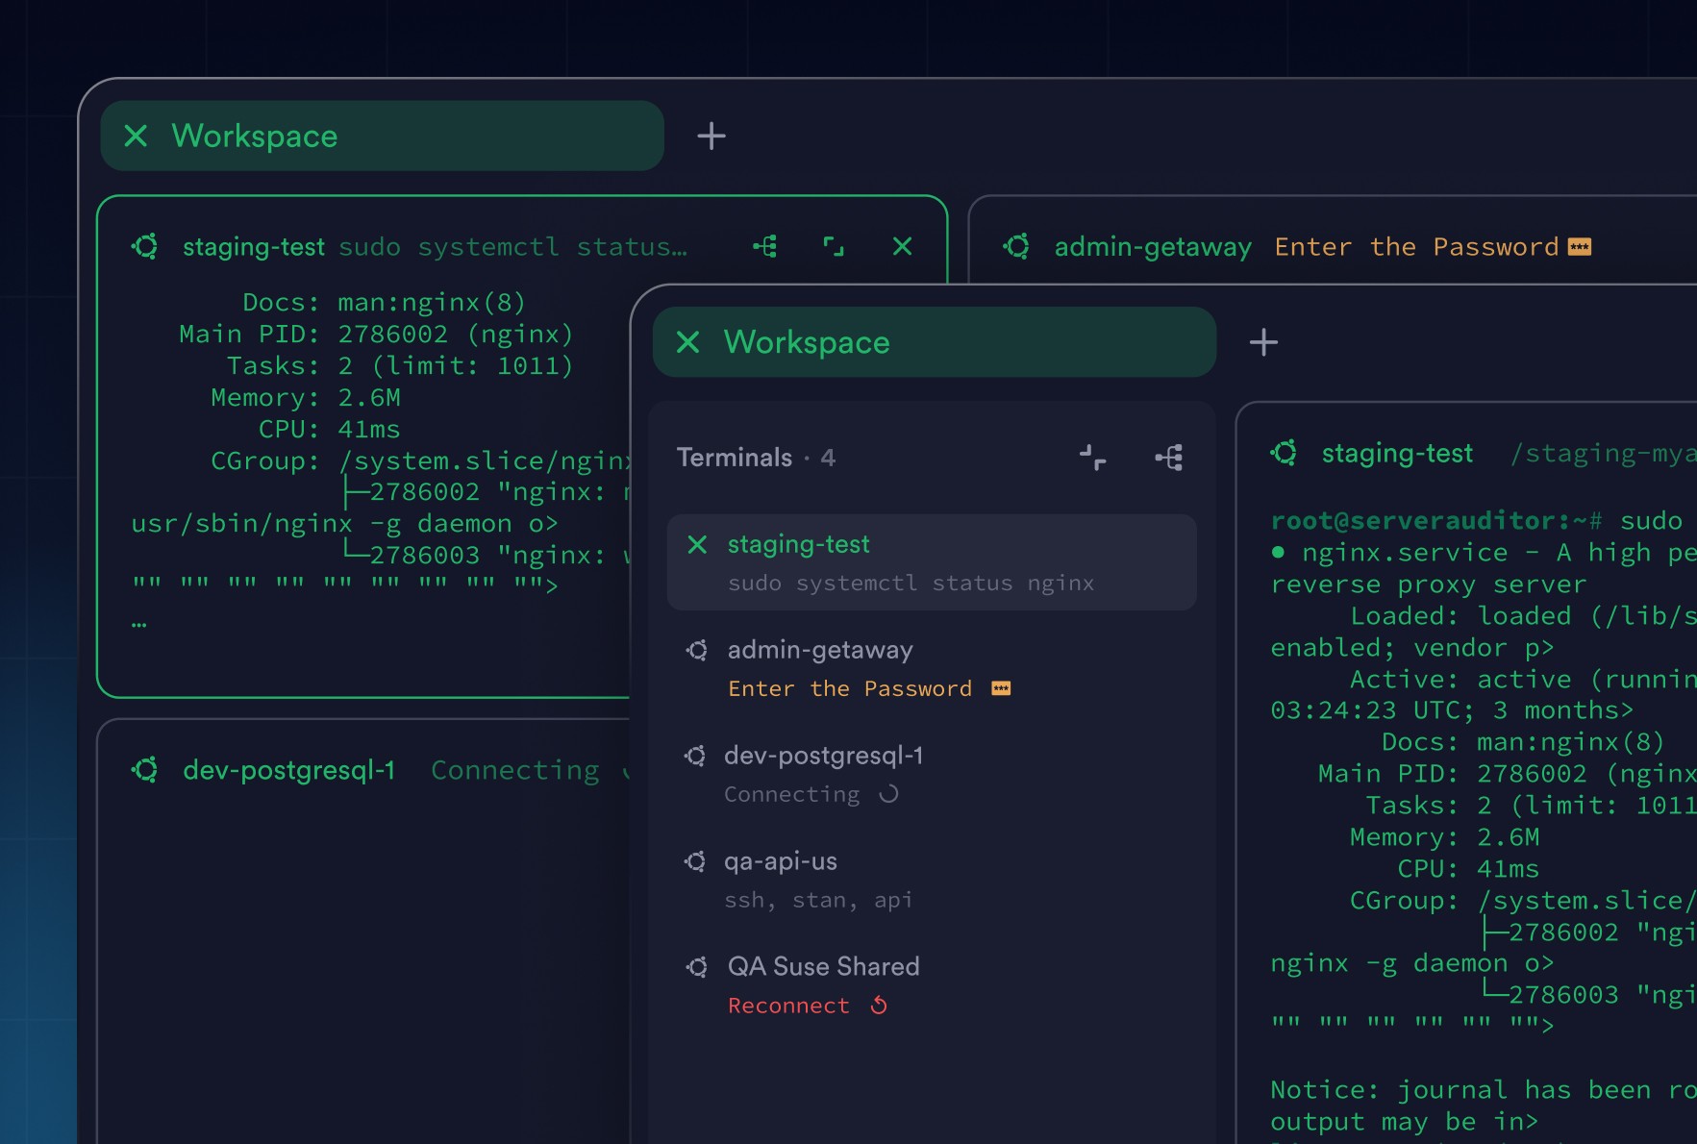This screenshot has height=1144, width=1697.
Task: Add a new tab in front window
Action: 1263,341
